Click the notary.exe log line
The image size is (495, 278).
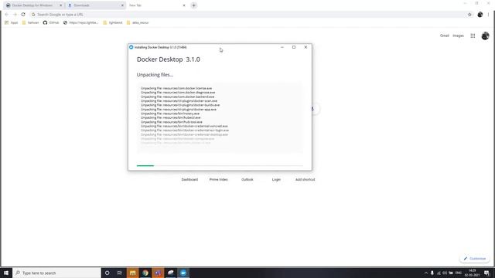(x=170, y=114)
